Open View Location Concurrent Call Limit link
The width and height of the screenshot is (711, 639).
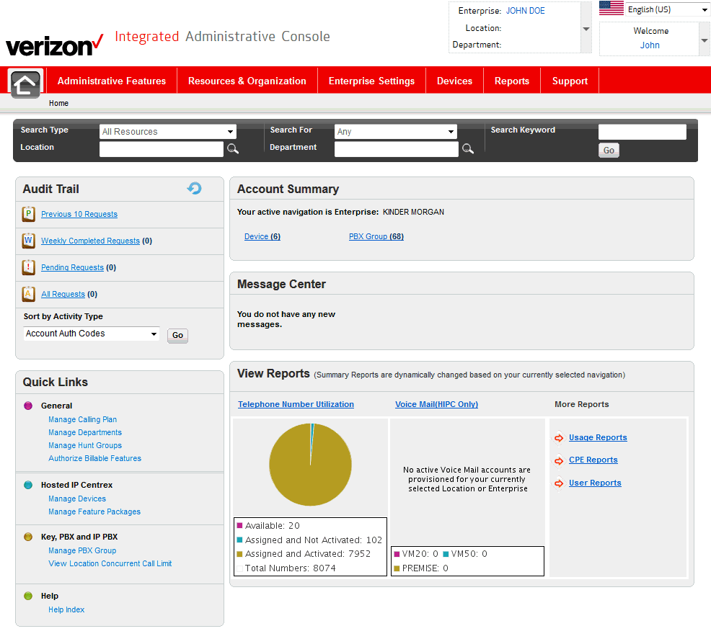coord(110,563)
